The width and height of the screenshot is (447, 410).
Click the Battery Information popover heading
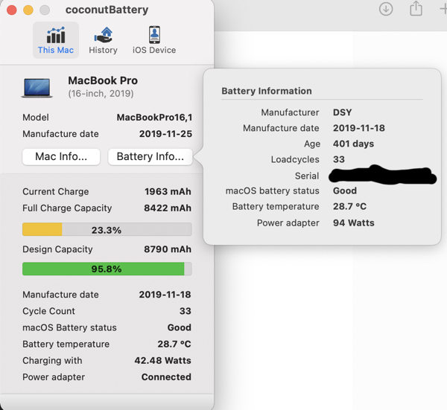pyautogui.click(x=267, y=91)
